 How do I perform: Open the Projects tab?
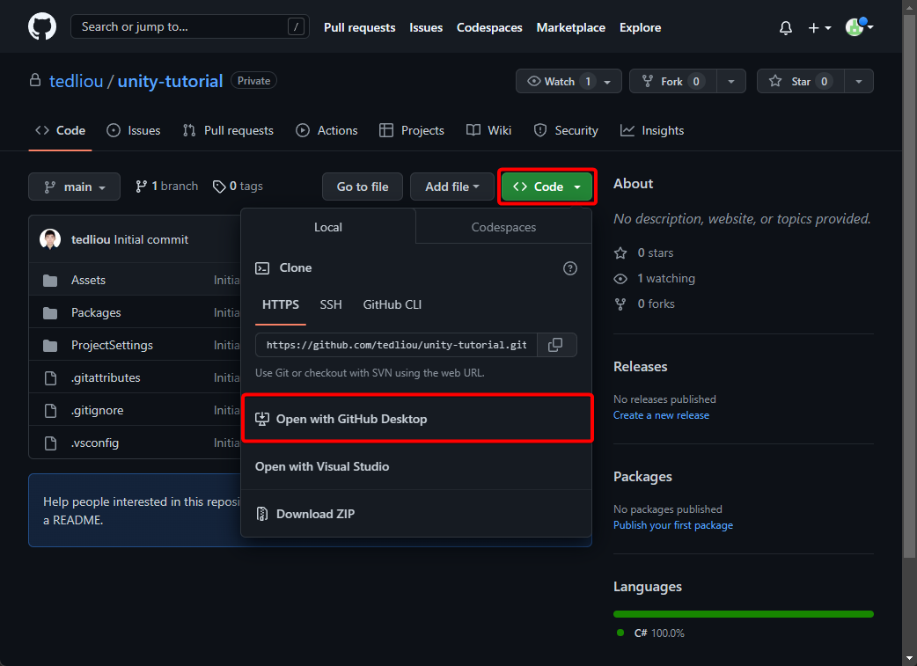click(x=412, y=130)
